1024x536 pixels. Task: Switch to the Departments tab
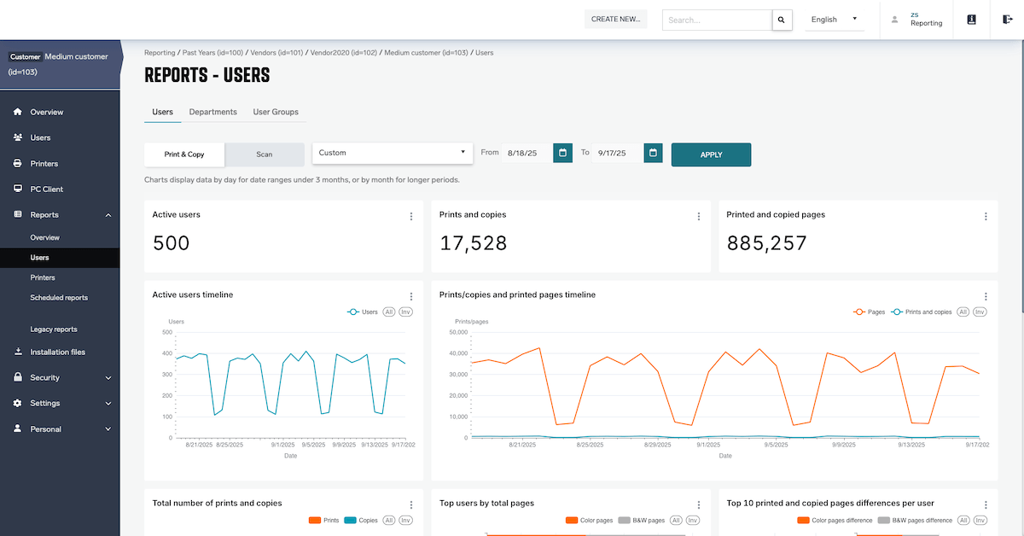[x=212, y=112]
